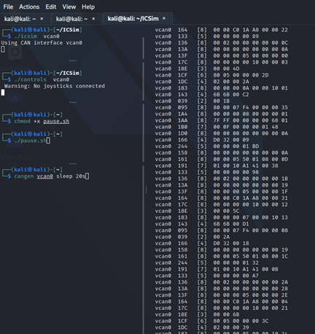315x334 pixels.
Task: Close the first kali@kali: ~ tab
Action: click(x=42, y=19)
